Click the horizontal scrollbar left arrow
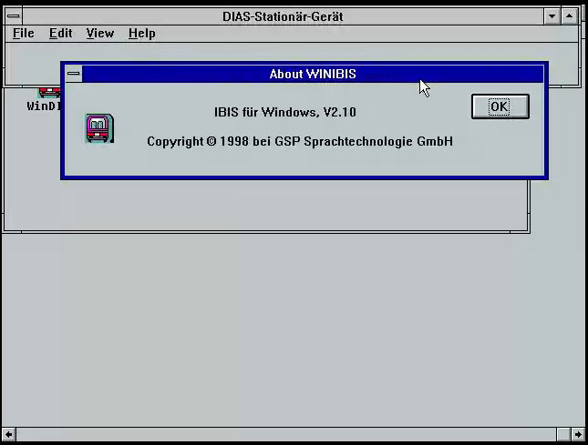Viewport: 588px width, 445px height. pos(8,434)
